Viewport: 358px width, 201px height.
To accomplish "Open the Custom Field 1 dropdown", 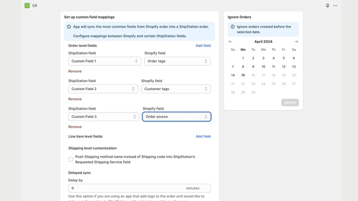I will pos(105,61).
